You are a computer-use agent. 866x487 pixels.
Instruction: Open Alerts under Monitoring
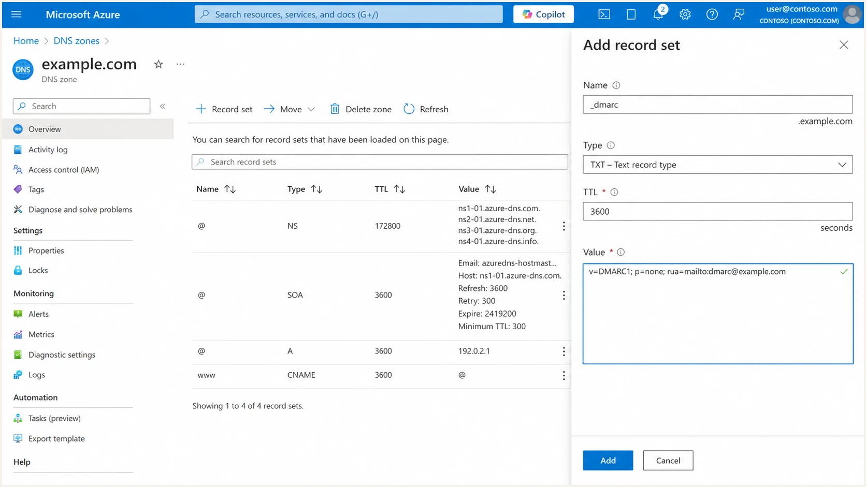(x=38, y=314)
